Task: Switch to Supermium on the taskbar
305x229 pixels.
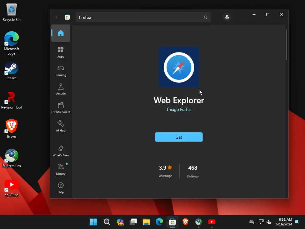Action: pyautogui.click(x=199, y=222)
